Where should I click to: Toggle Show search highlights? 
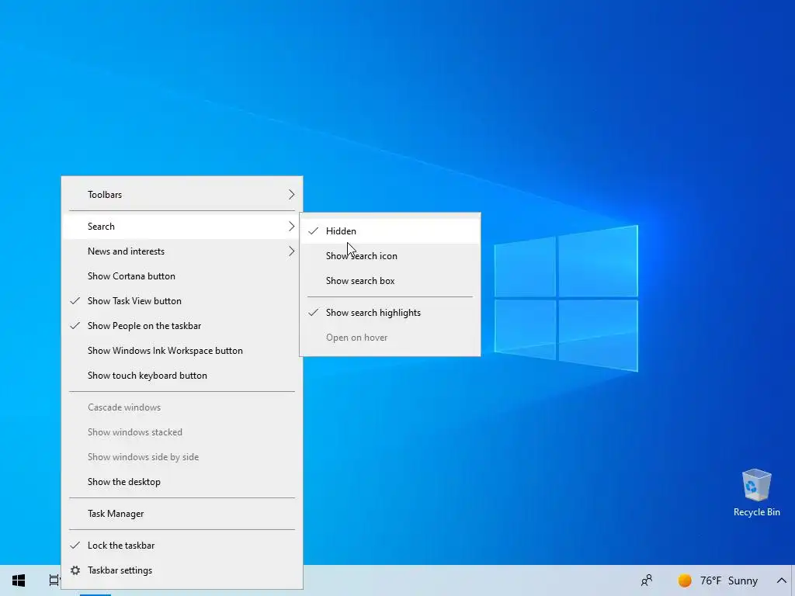pyautogui.click(x=390, y=313)
